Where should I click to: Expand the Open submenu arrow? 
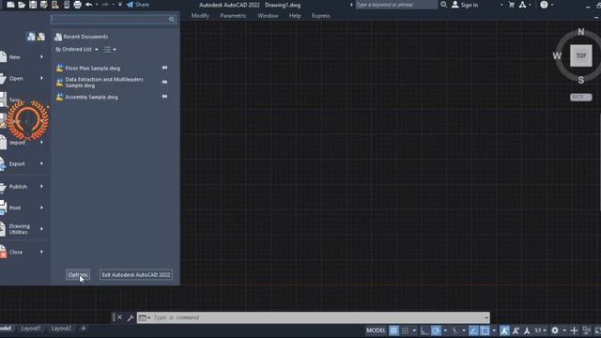(41, 78)
